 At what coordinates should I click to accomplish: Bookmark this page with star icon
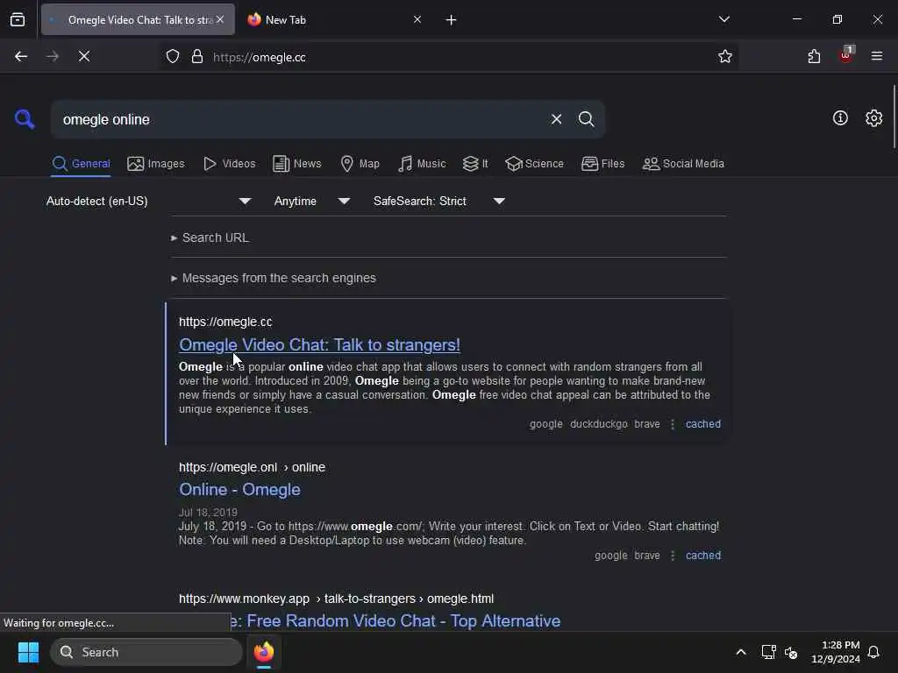point(725,56)
